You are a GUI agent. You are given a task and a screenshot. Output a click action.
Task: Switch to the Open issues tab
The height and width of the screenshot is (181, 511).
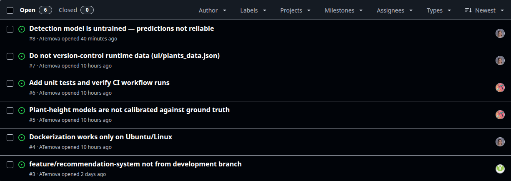point(36,10)
